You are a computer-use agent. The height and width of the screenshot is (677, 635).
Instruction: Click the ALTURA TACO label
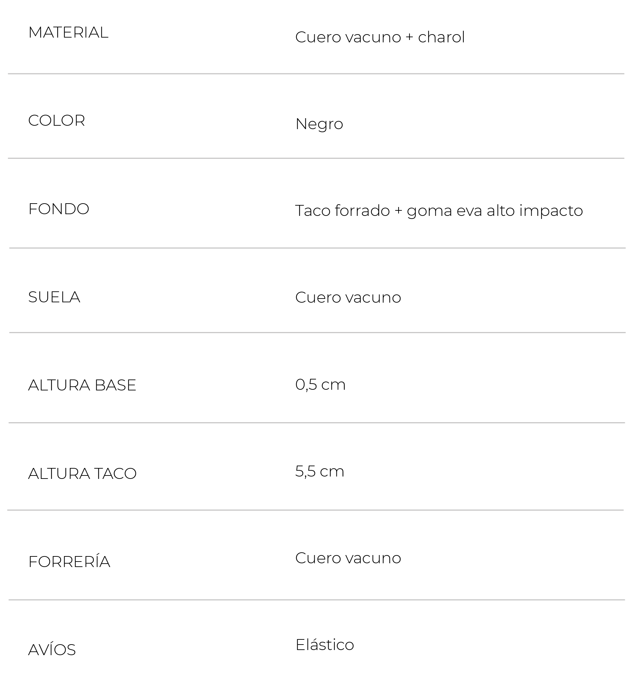pos(82,474)
